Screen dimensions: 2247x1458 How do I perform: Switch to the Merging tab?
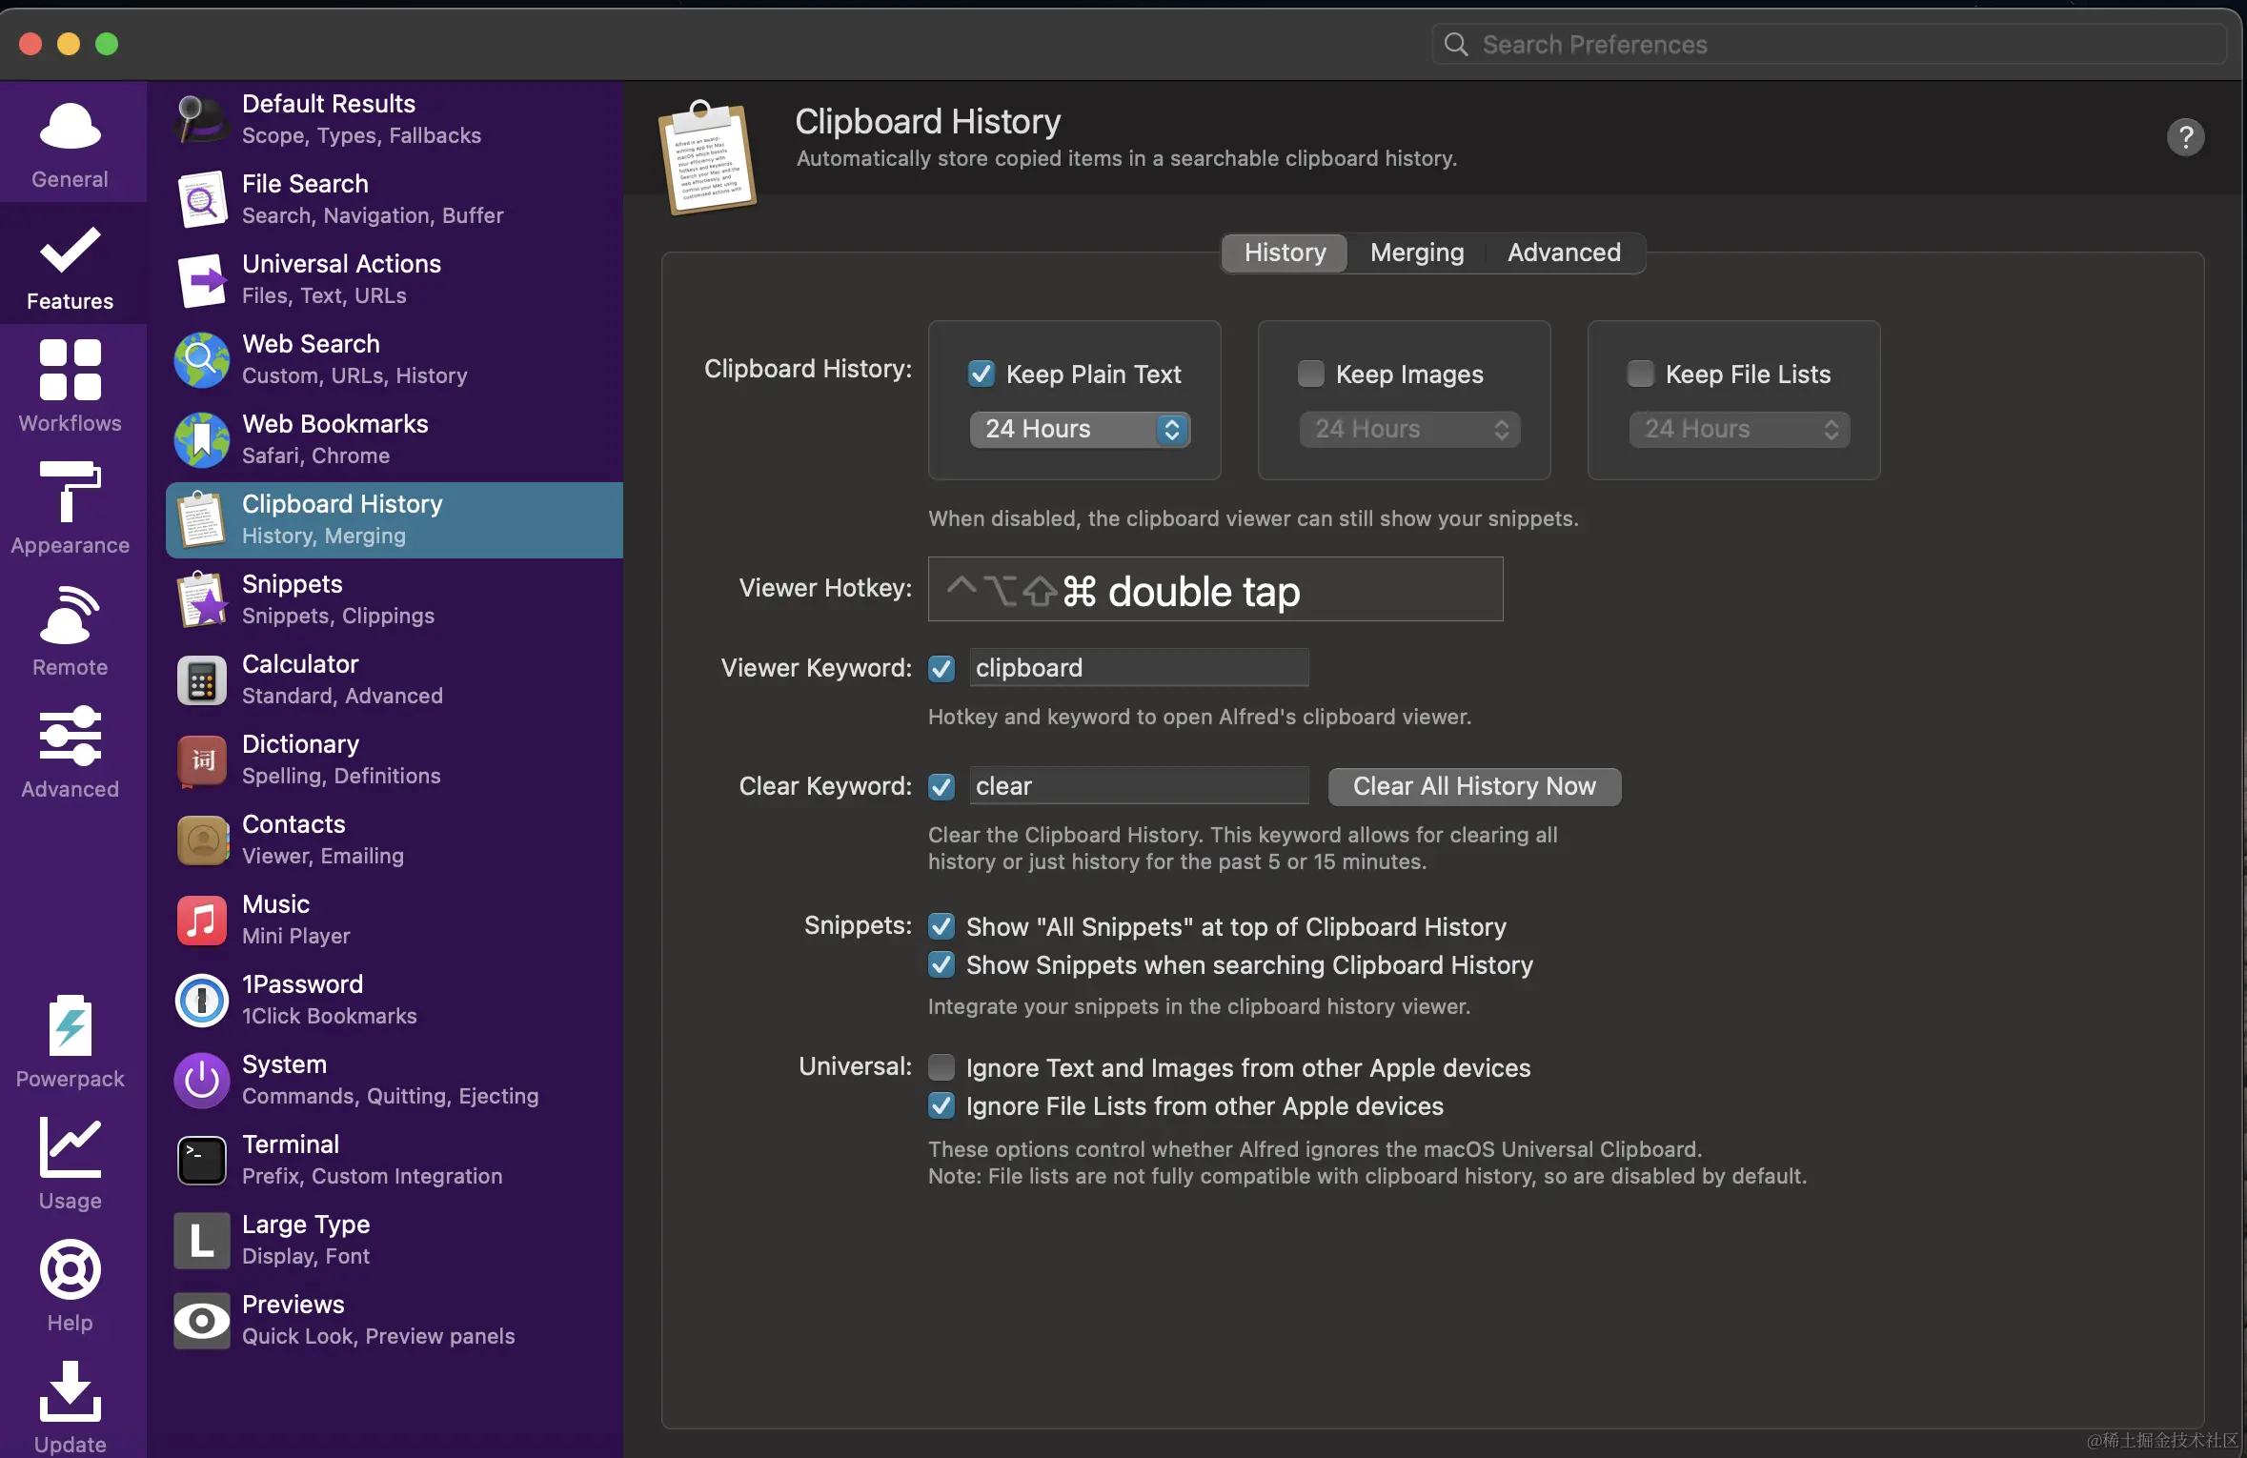(1416, 253)
